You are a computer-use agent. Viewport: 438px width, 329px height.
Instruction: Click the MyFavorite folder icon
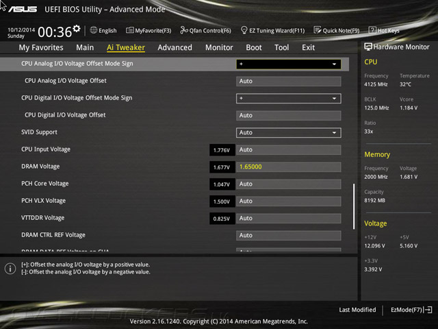point(129,30)
